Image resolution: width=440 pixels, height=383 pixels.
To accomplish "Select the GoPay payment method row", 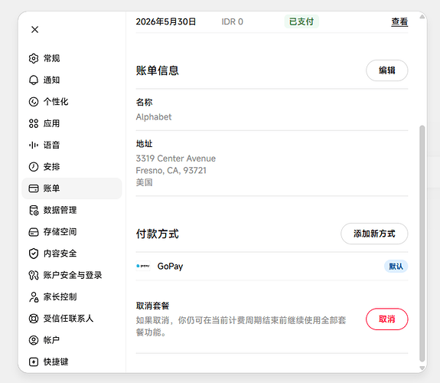I will 272,266.
